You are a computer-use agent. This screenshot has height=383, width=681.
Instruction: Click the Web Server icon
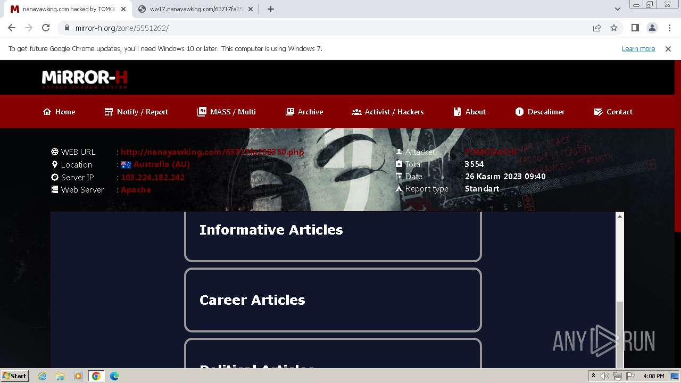tap(55, 189)
